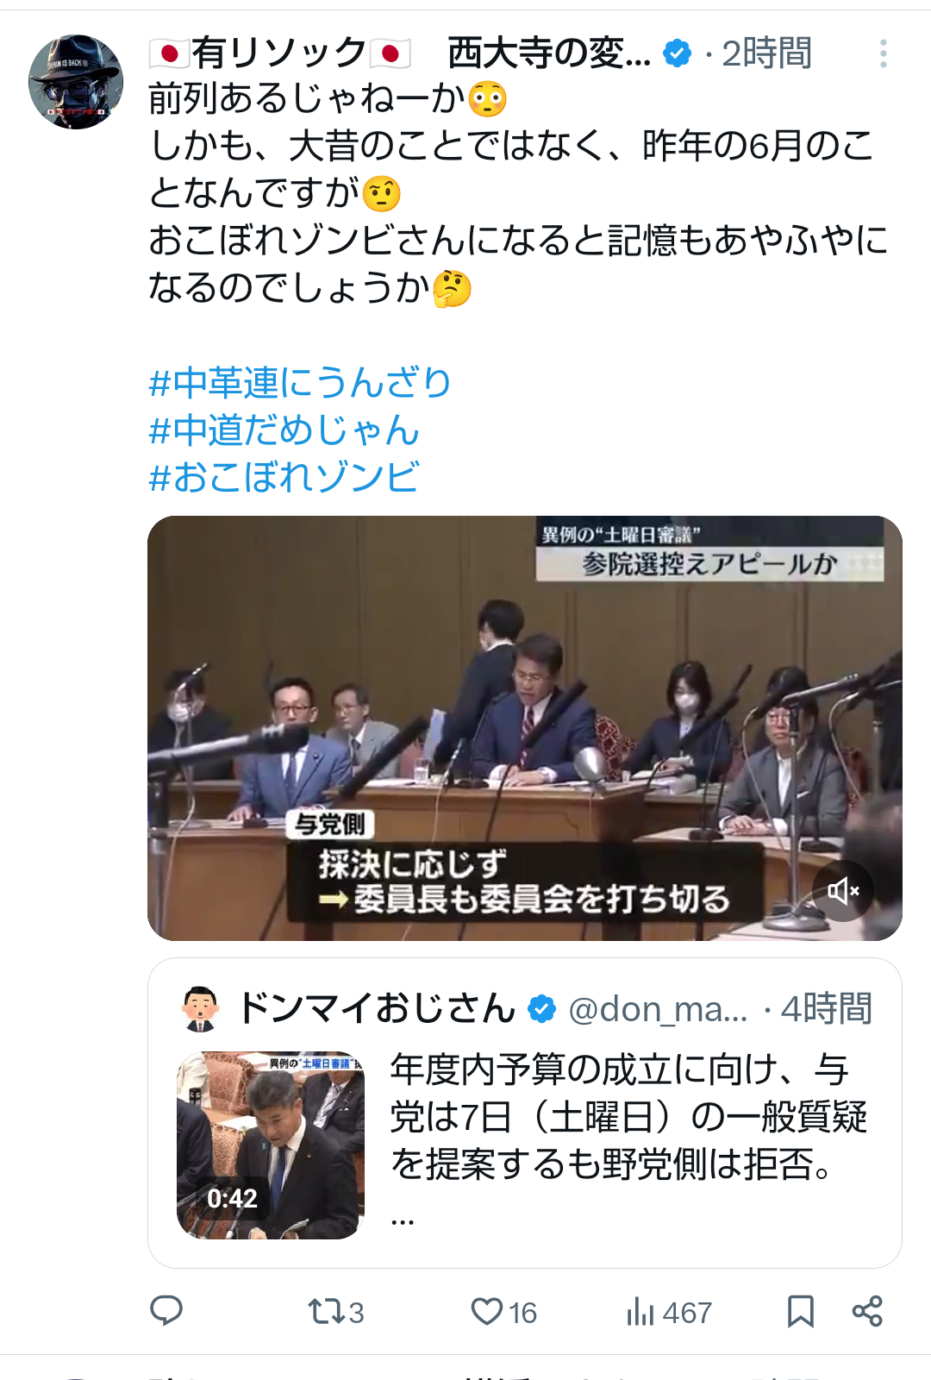Open the reply comment icon

coord(166,1311)
